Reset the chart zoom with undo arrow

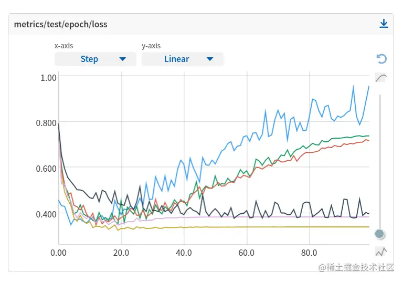381,59
